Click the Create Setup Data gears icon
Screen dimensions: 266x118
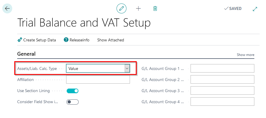pos(20,40)
